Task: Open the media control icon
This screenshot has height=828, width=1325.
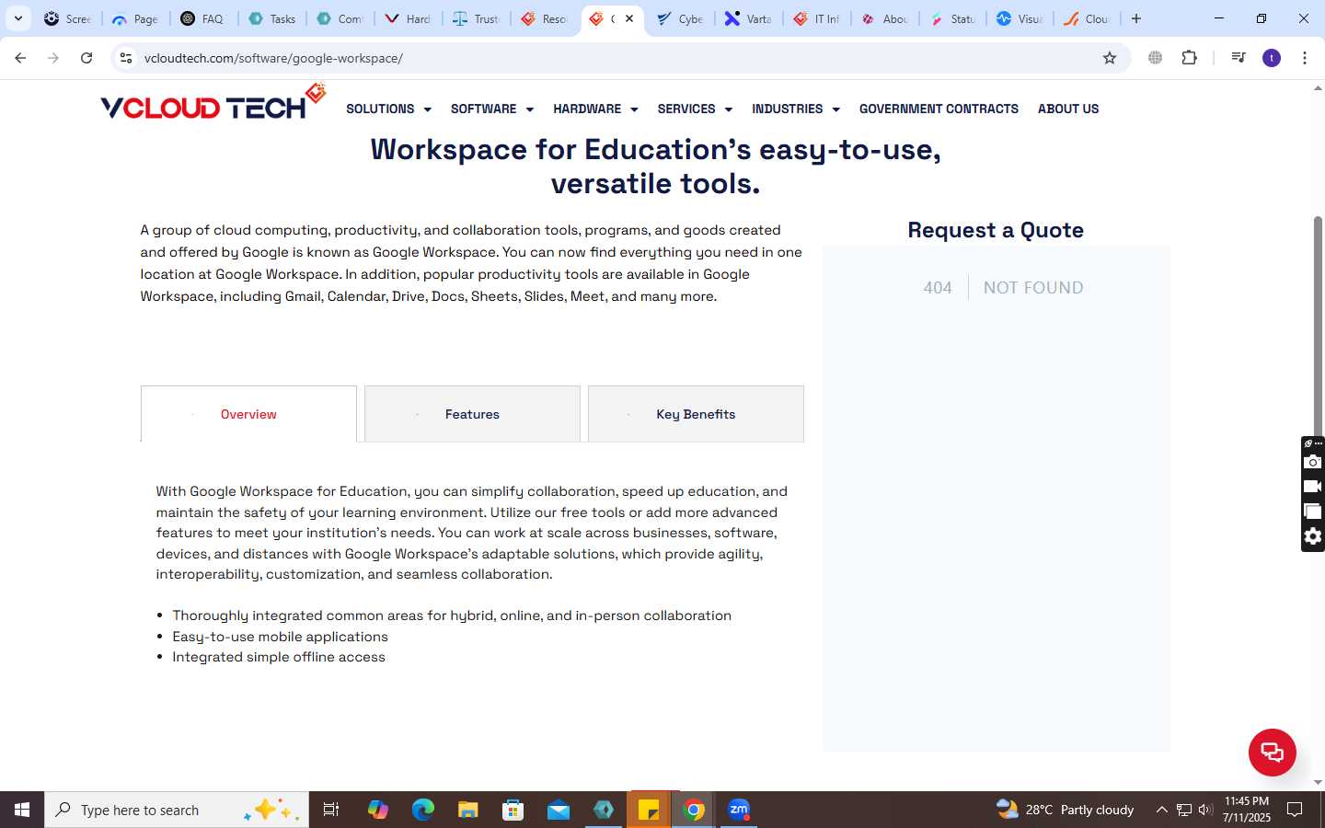Action: [x=1239, y=58]
